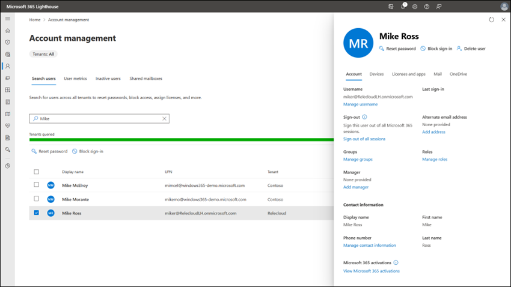This screenshot has height=287, width=511.
Task: Open the grid Apps icon in sidebar
Action: coord(8,90)
